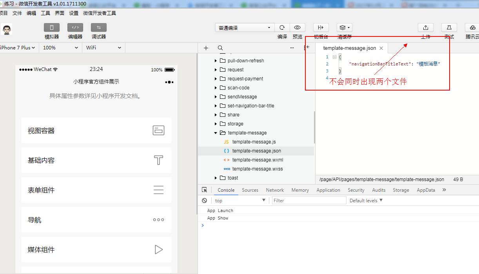This screenshot has width=479, height=274.
Task: Switch to the AppData tab
Action: pos(426,190)
